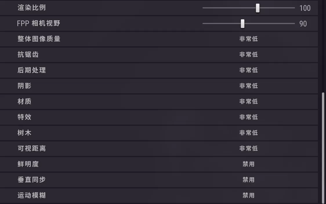Change the 特效 quality value
The image size is (326, 204).
pos(249,117)
